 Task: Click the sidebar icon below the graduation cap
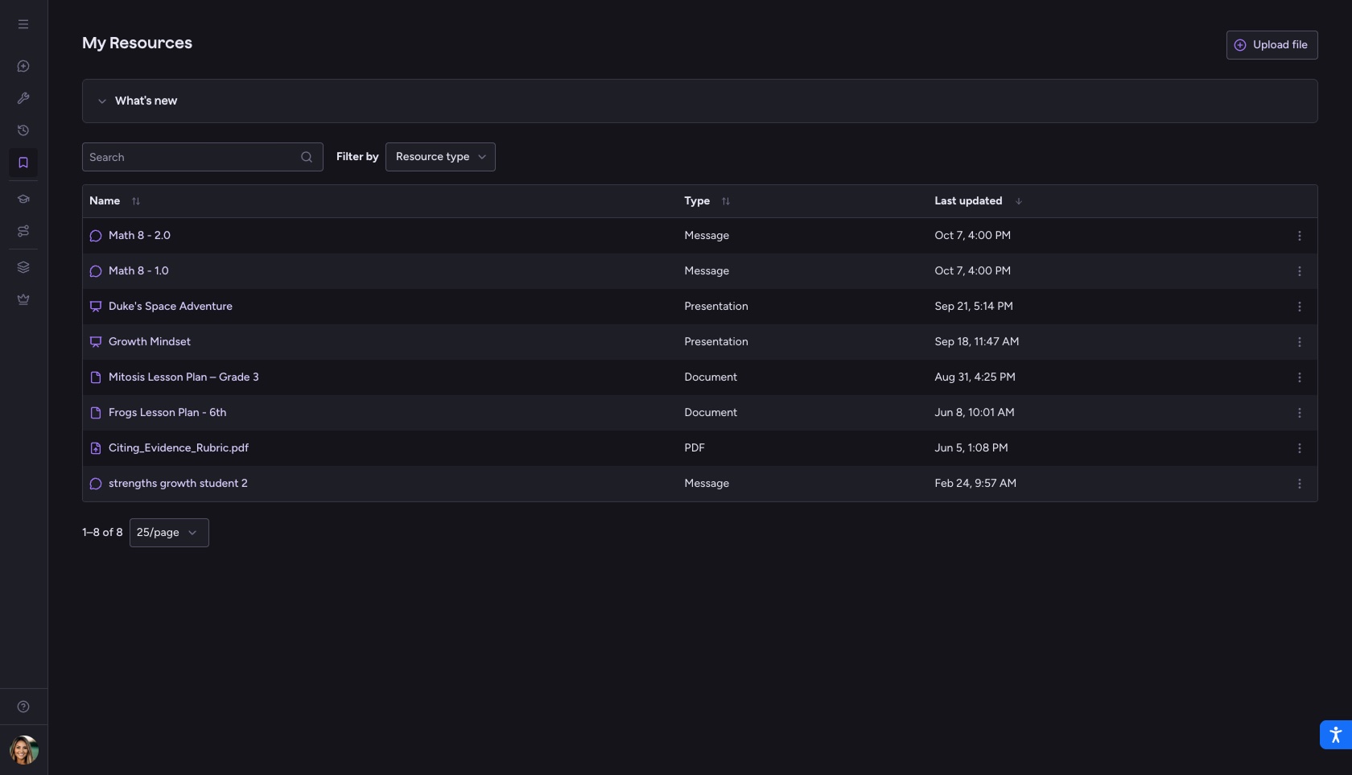click(23, 231)
